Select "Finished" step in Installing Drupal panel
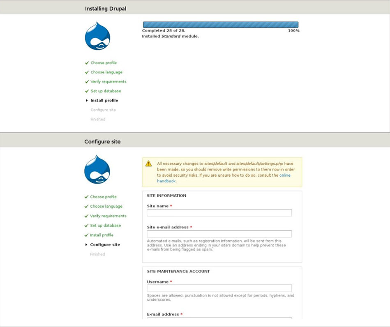390x327 pixels. [98, 120]
